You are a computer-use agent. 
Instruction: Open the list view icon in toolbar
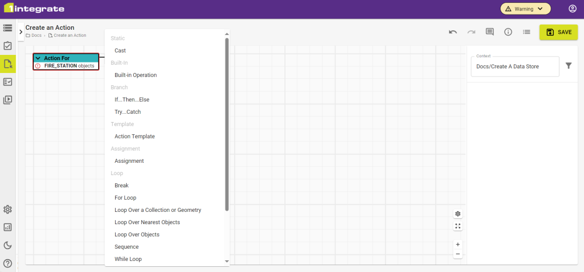click(x=527, y=32)
